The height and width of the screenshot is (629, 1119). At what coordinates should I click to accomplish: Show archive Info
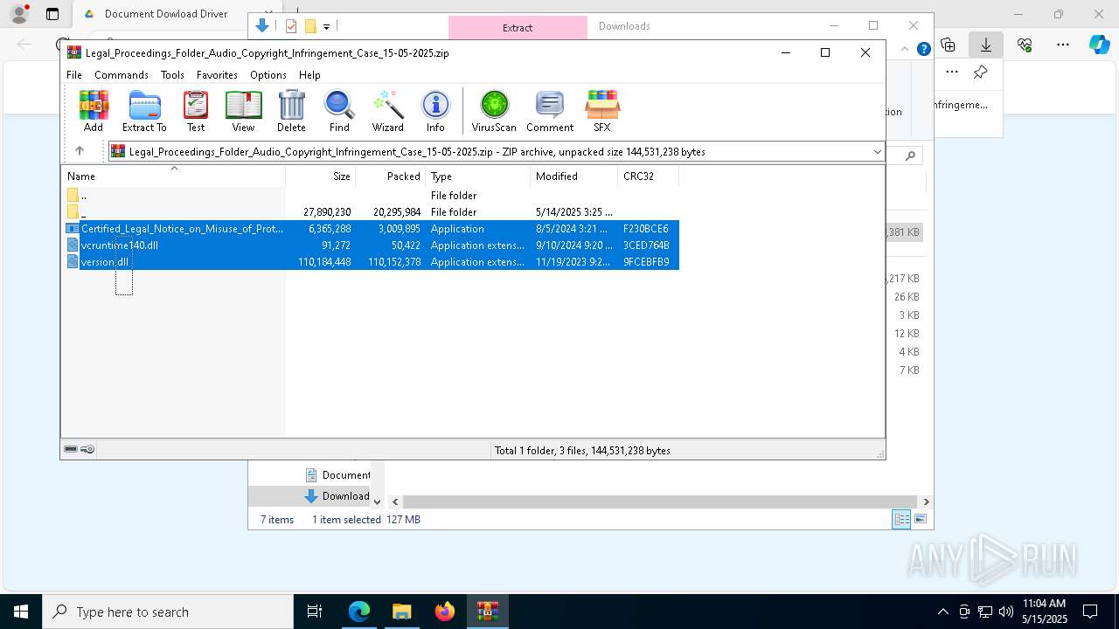coord(435,111)
